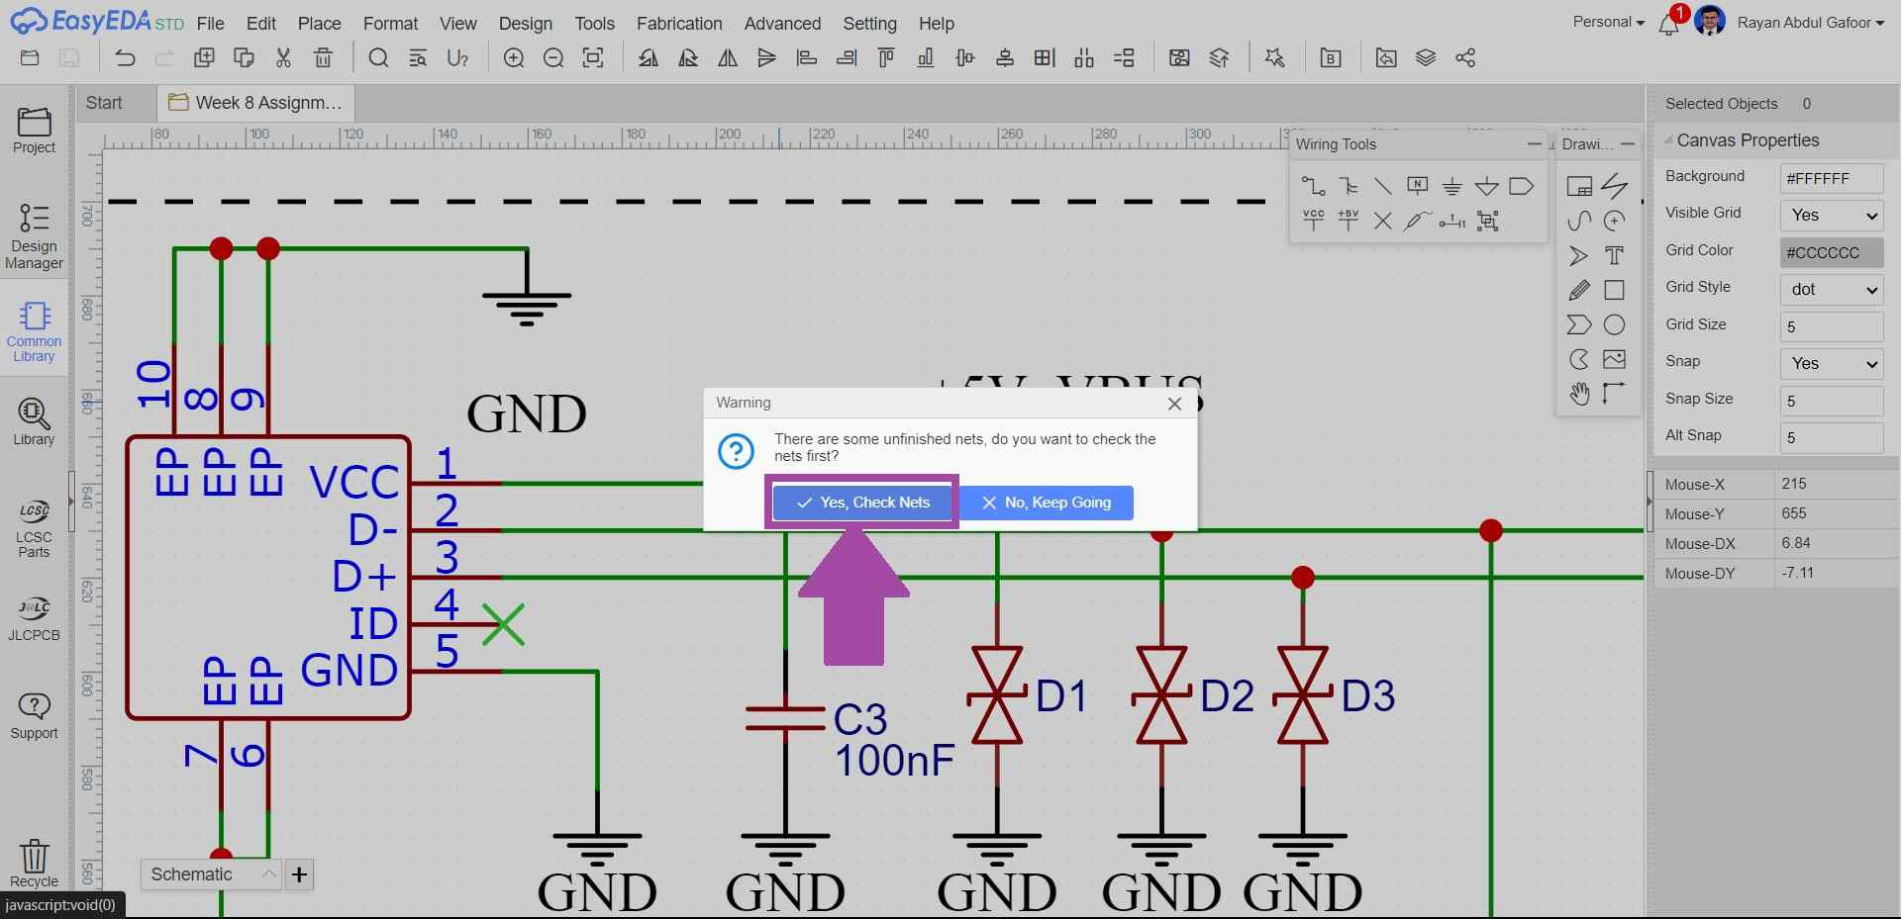Click the Undo toolbar icon
The height and width of the screenshot is (919, 1901).
click(x=125, y=58)
